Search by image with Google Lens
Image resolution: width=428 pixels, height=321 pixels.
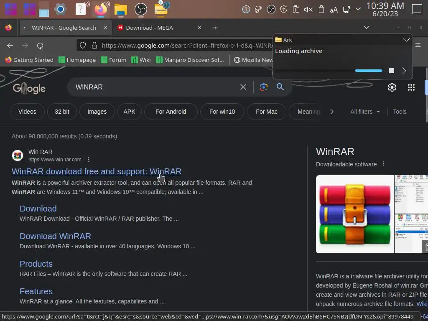click(263, 87)
